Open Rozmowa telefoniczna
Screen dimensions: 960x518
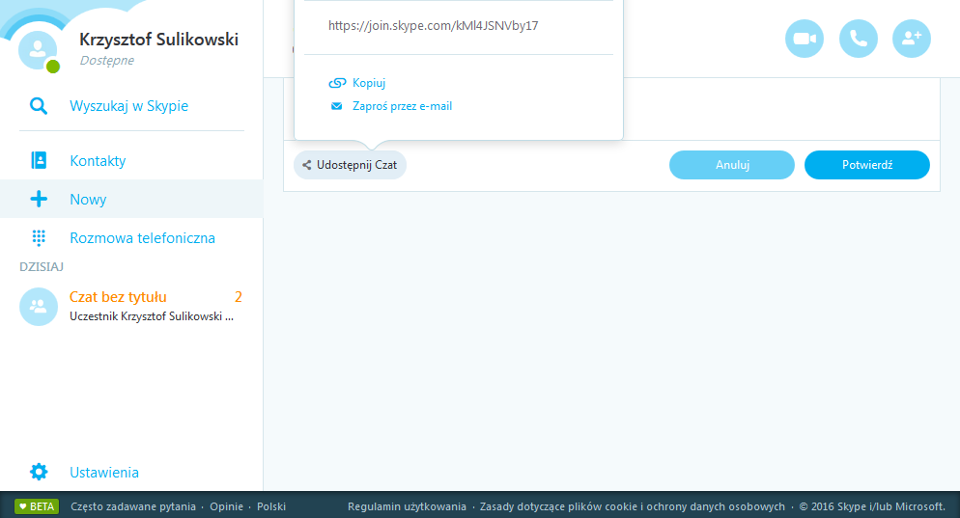(x=142, y=238)
